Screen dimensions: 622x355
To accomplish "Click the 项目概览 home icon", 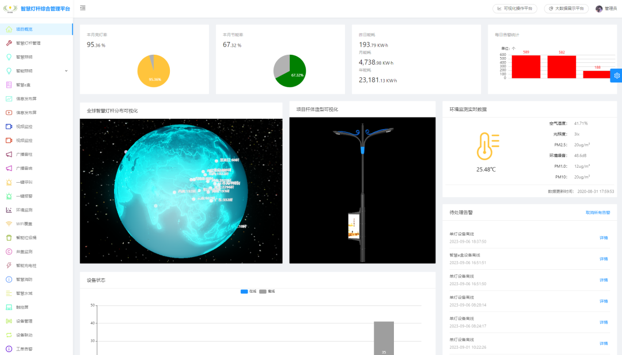I will (9, 29).
